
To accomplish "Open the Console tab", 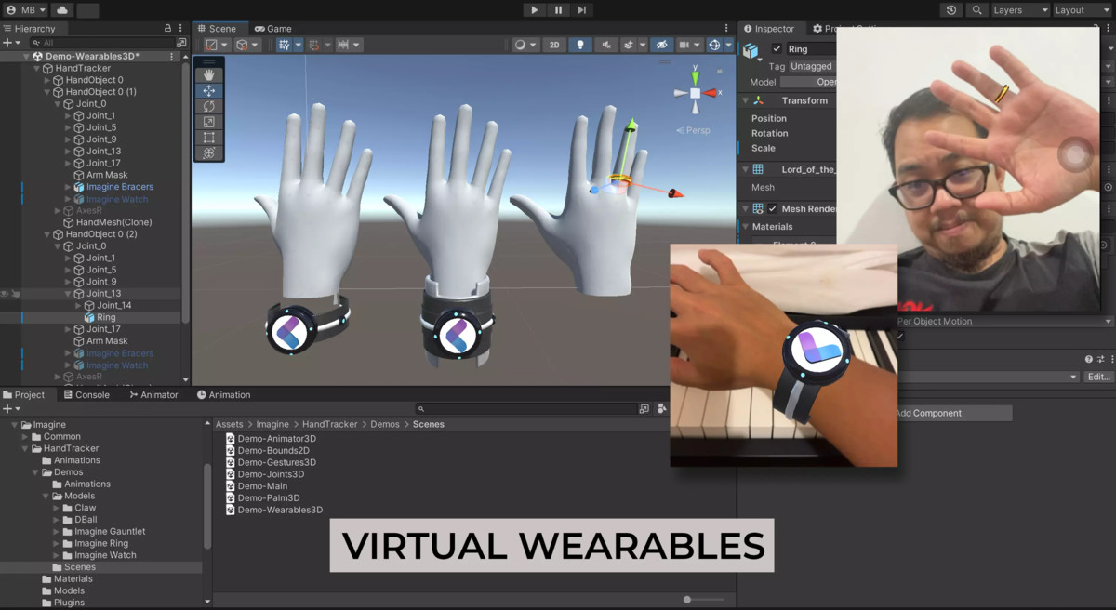I will pyautogui.click(x=87, y=394).
